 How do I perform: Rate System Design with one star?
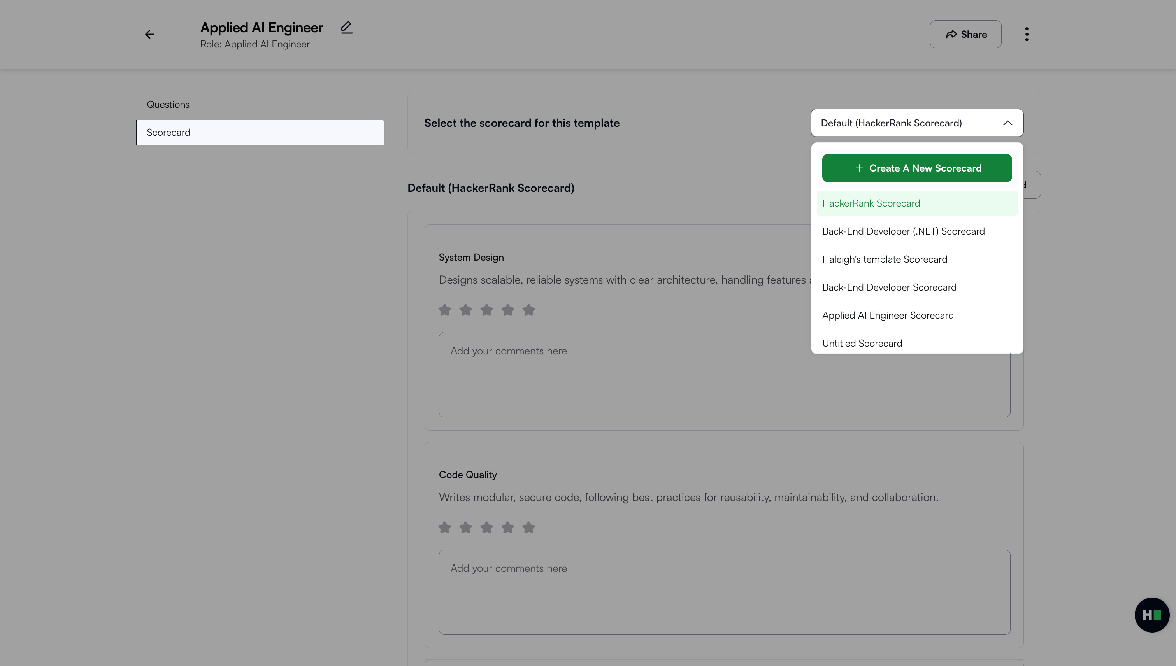(444, 310)
